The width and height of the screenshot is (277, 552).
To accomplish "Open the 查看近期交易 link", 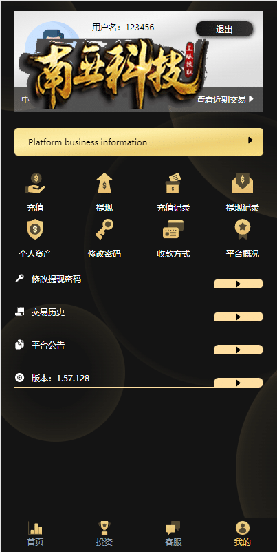I will [x=225, y=100].
